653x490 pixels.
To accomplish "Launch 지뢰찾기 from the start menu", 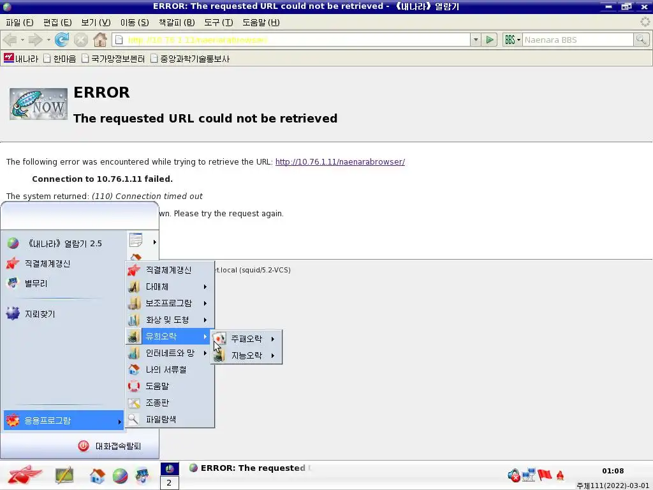I will (x=64, y=314).
